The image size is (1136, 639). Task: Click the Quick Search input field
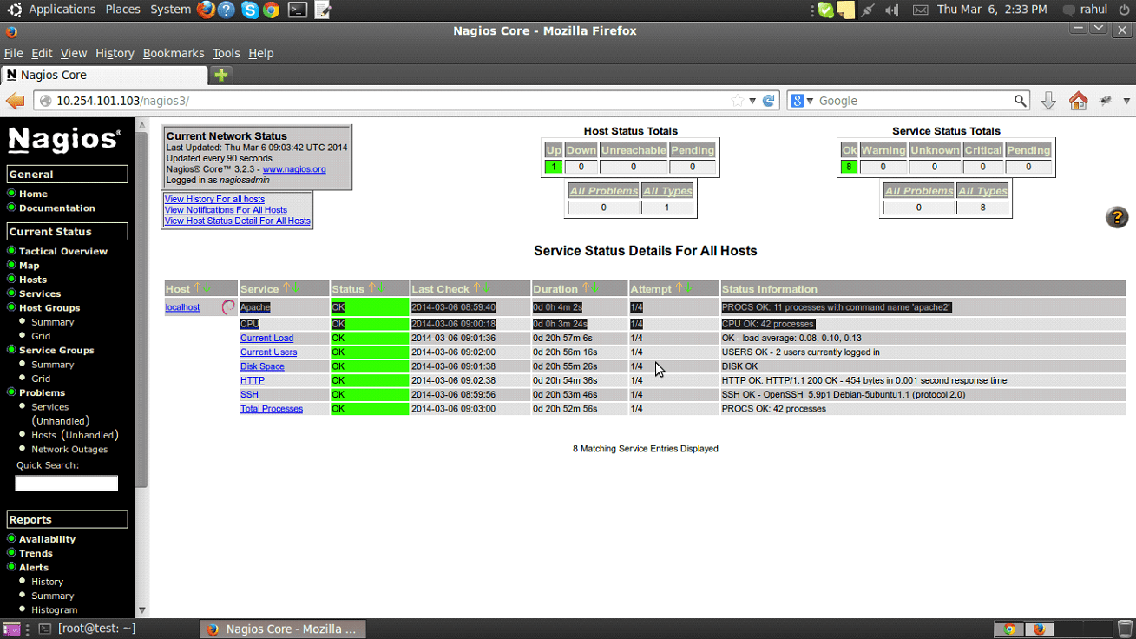click(x=67, y=483)
